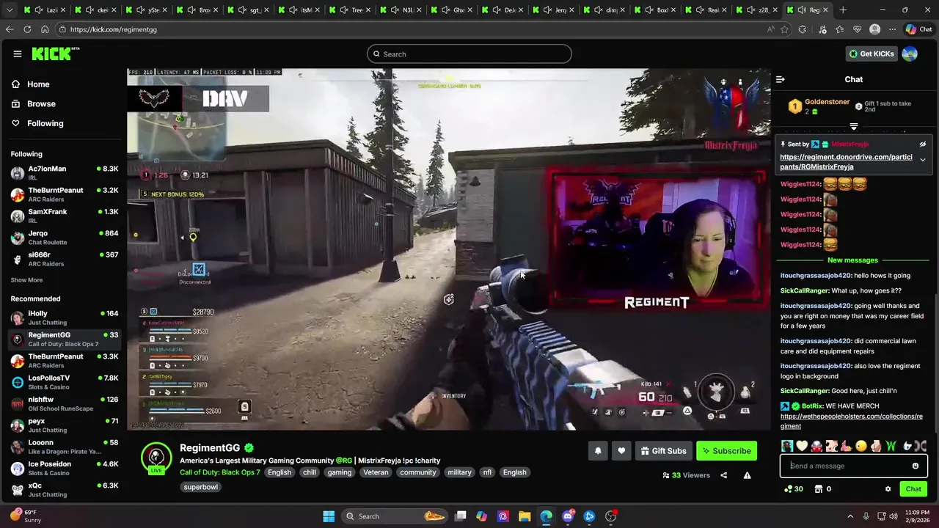Click Show More under Following

(x=26, y=280)
